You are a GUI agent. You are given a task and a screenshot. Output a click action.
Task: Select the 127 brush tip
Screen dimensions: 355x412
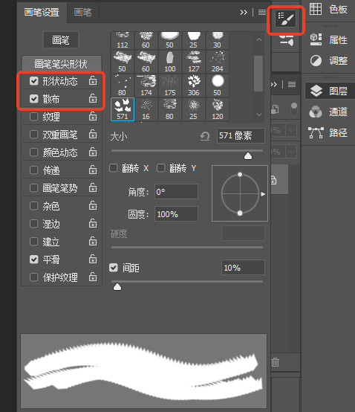pos(194,62)
